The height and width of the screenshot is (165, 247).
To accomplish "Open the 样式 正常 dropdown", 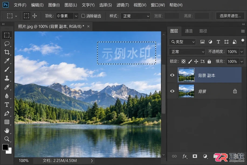I will pyautogui.click(x=135, y=16).
